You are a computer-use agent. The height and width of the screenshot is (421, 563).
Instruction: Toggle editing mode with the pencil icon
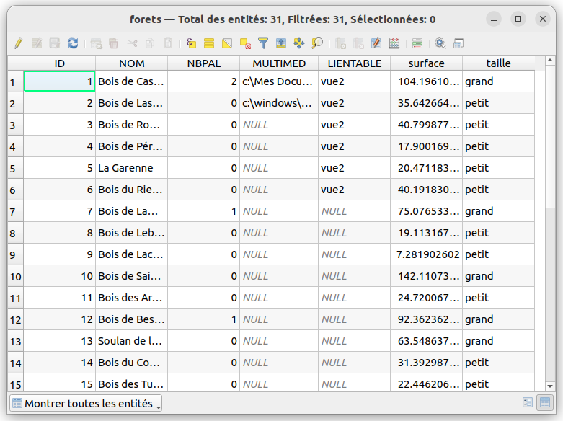[18, 44]
